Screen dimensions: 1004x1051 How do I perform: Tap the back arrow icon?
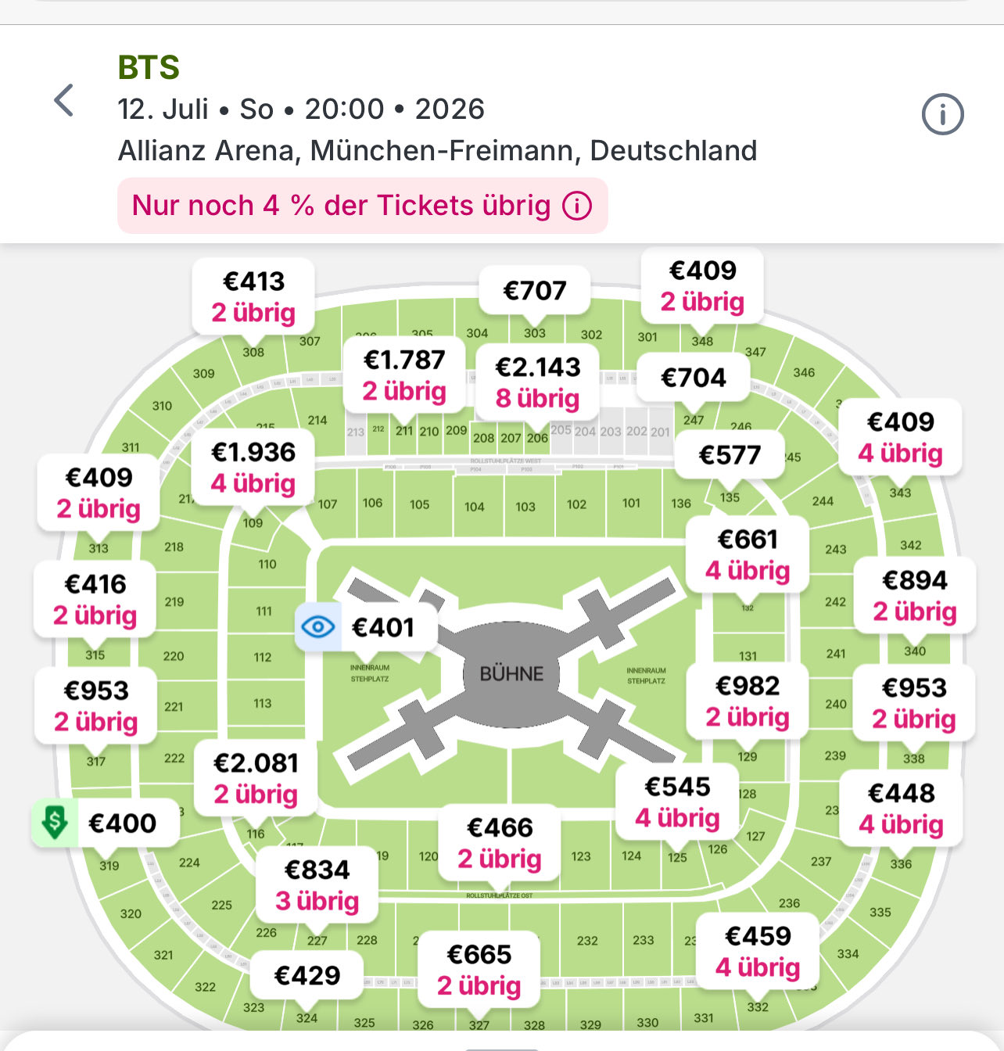click(x=64, y=101)
